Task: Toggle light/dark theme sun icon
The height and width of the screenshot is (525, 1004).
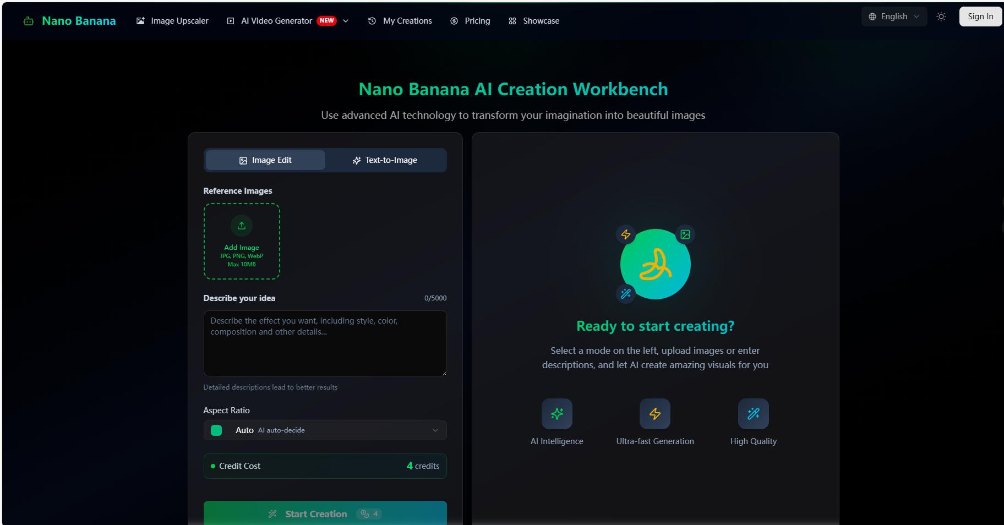Action: click(x=941, y=17)
